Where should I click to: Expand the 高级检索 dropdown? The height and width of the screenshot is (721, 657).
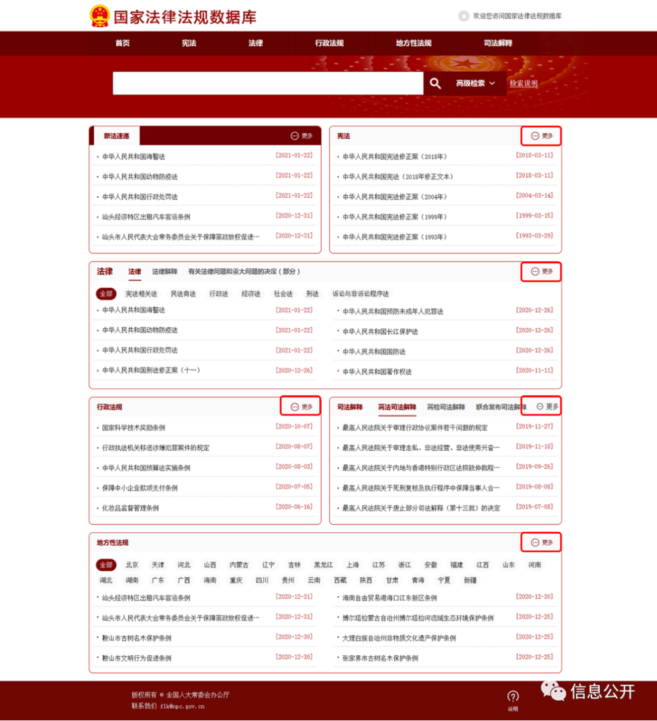tap(475, 83)
